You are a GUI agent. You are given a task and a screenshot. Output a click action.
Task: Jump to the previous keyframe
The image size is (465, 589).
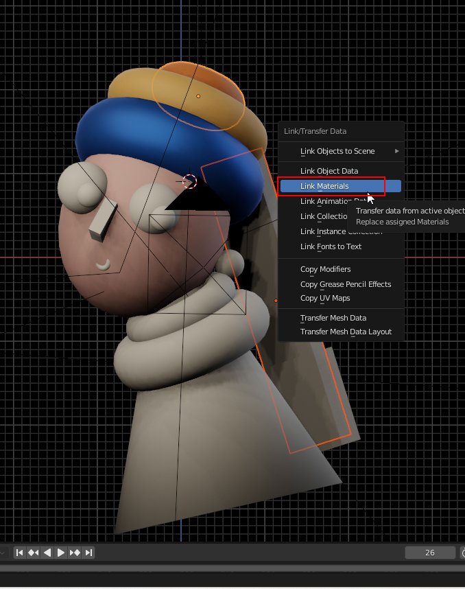[x=34, y=553]
